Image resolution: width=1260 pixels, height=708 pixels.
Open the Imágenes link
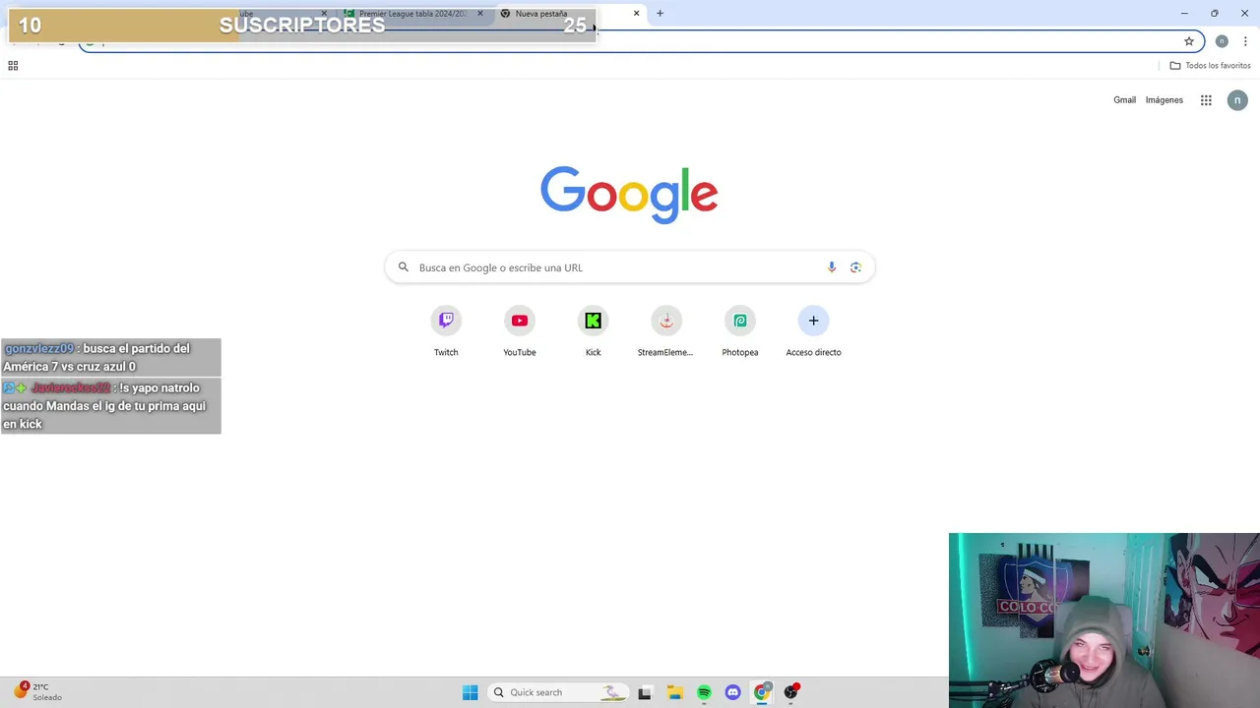(1165, 100)
